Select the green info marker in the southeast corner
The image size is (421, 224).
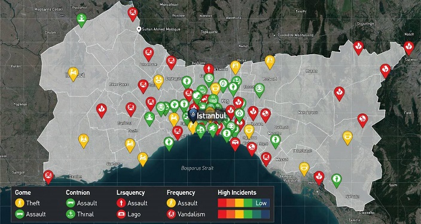coord(337,180)
